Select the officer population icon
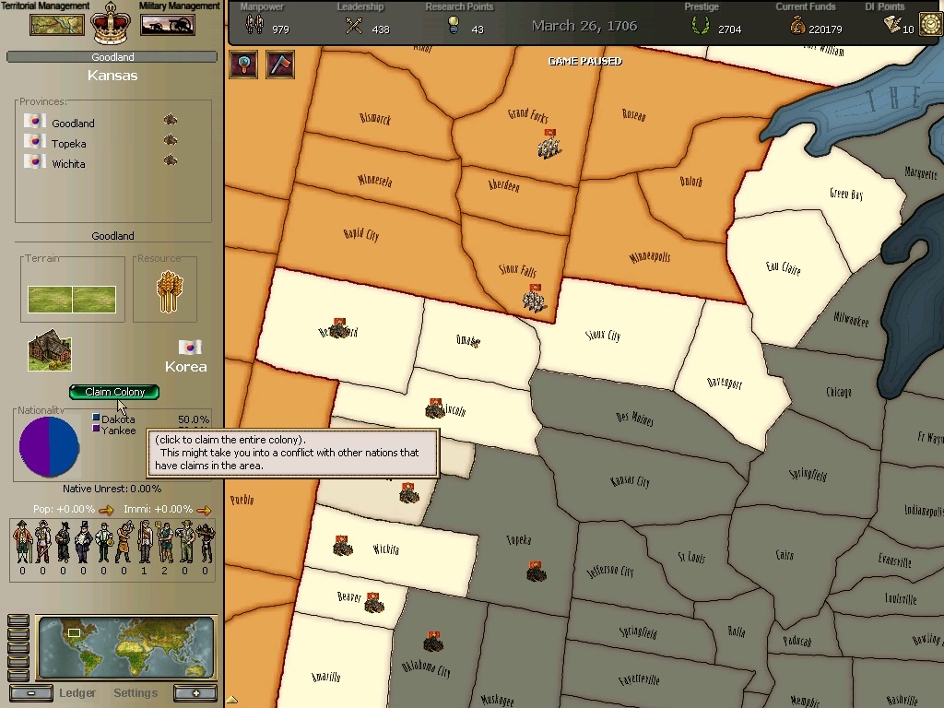Image resolution: width=944 pixels, height=708 pixels. click(x=42, y=542)
